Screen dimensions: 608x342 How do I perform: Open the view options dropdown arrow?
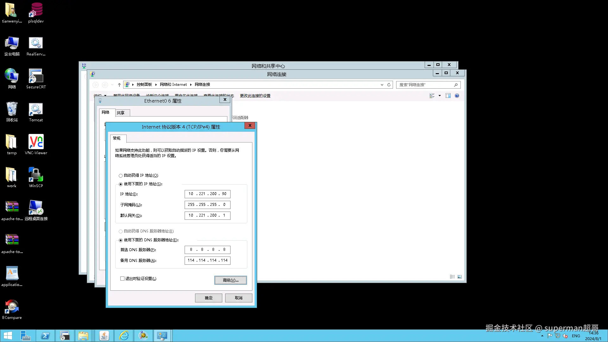(440, 96)
